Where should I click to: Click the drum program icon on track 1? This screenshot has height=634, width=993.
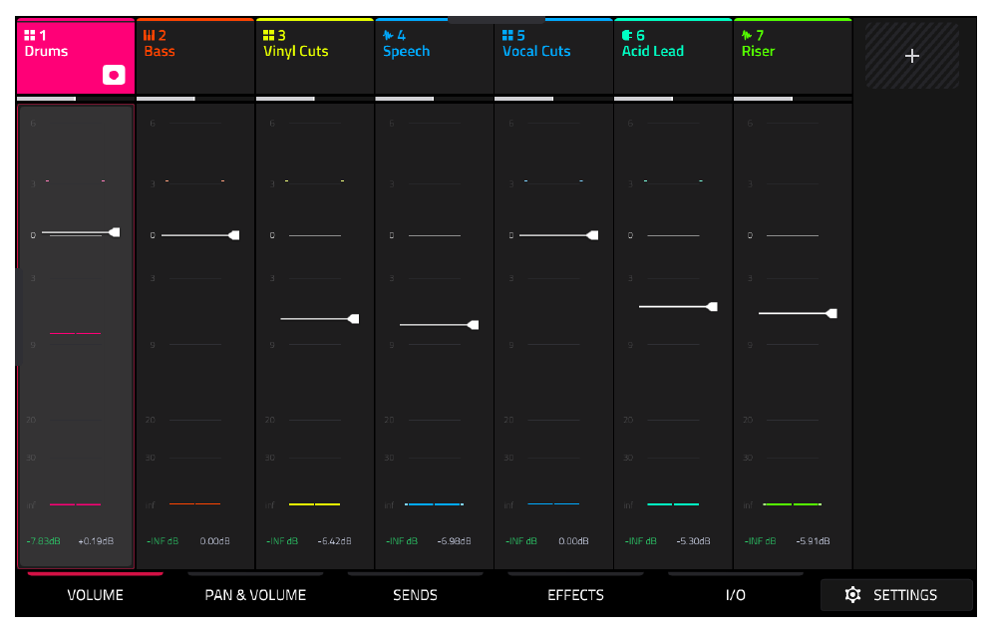(x=30, y=35)
